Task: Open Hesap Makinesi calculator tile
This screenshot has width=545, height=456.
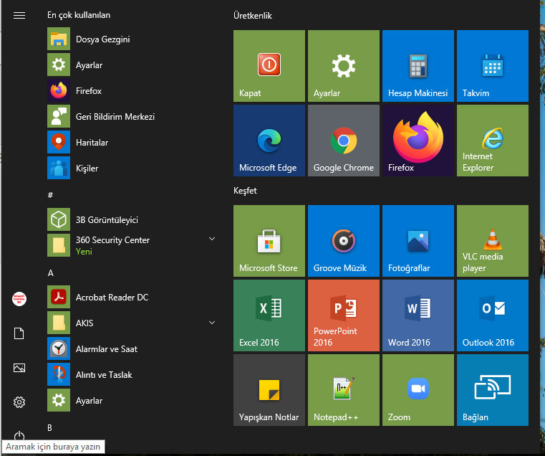Action: coord(418,66)
